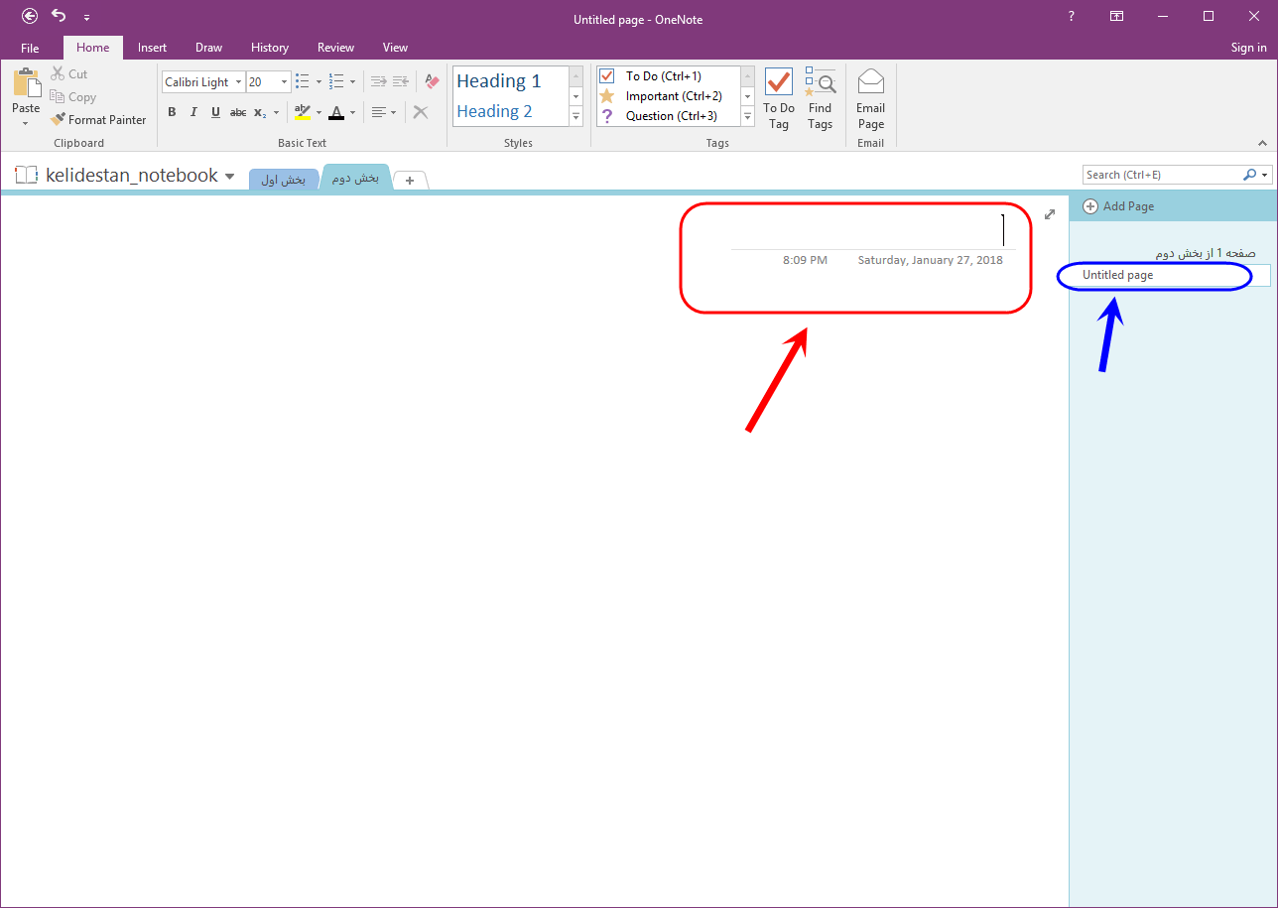This screenshot has height=908, width=1278.
Task: Click Sign in
Action: point(1248,48)
